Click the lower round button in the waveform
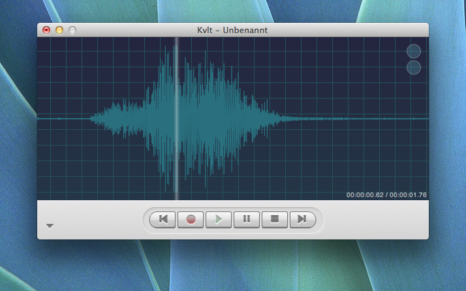This screenshot has width=466, height=291. pos(414,67)
